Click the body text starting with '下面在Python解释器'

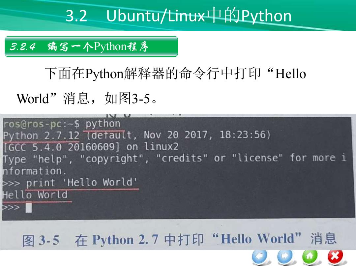click(175, 74)
